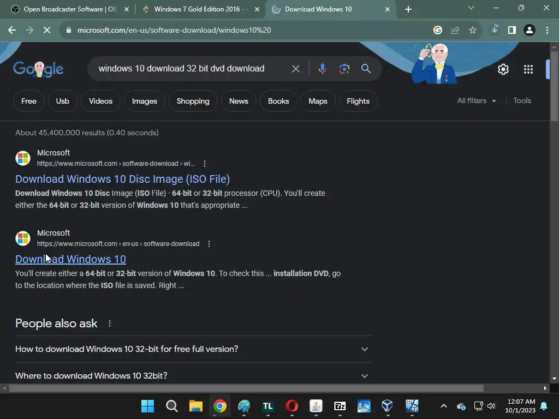
Task: Start a voice search with microphone
Action: pyautogui.click(x=322, y=69)
